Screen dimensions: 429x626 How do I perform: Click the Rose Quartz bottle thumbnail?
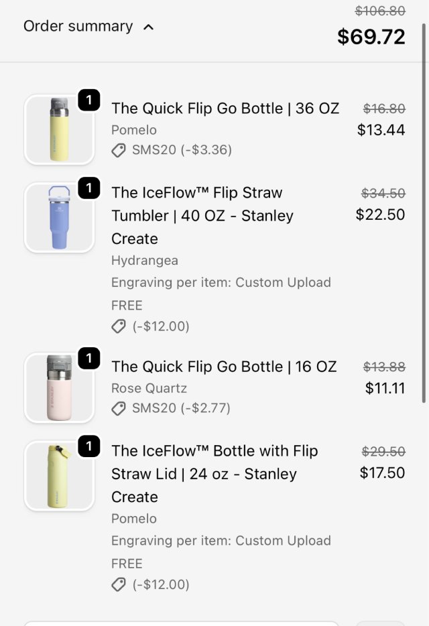tap(59, 388)
